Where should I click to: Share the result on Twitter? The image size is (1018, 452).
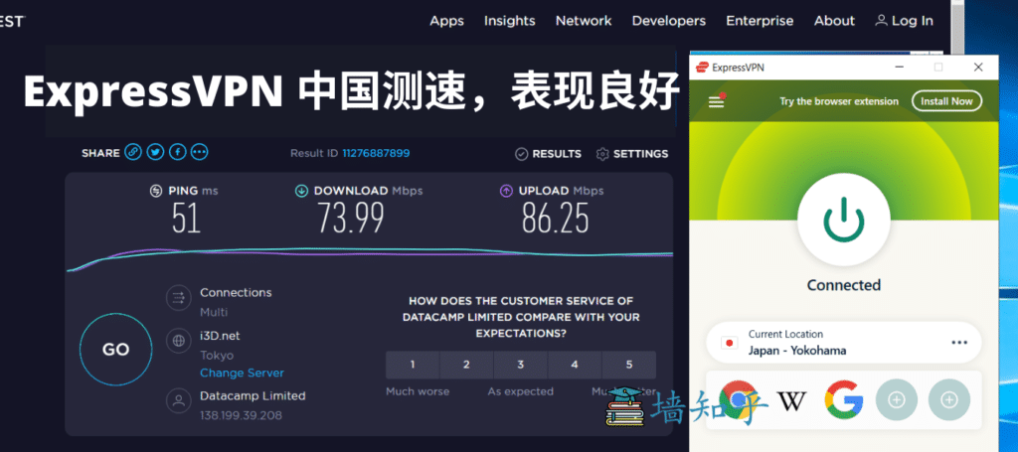click(155, 153)
